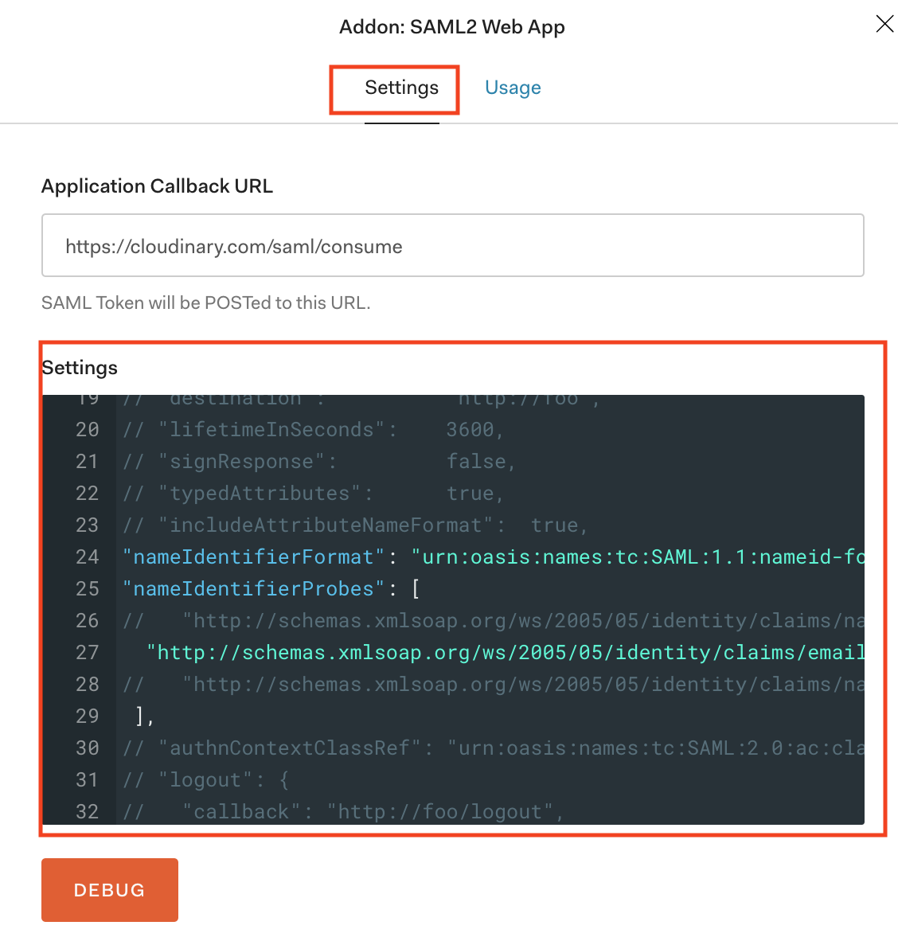Click the includeAttributeNameFormat commented line

pos(355,525)
